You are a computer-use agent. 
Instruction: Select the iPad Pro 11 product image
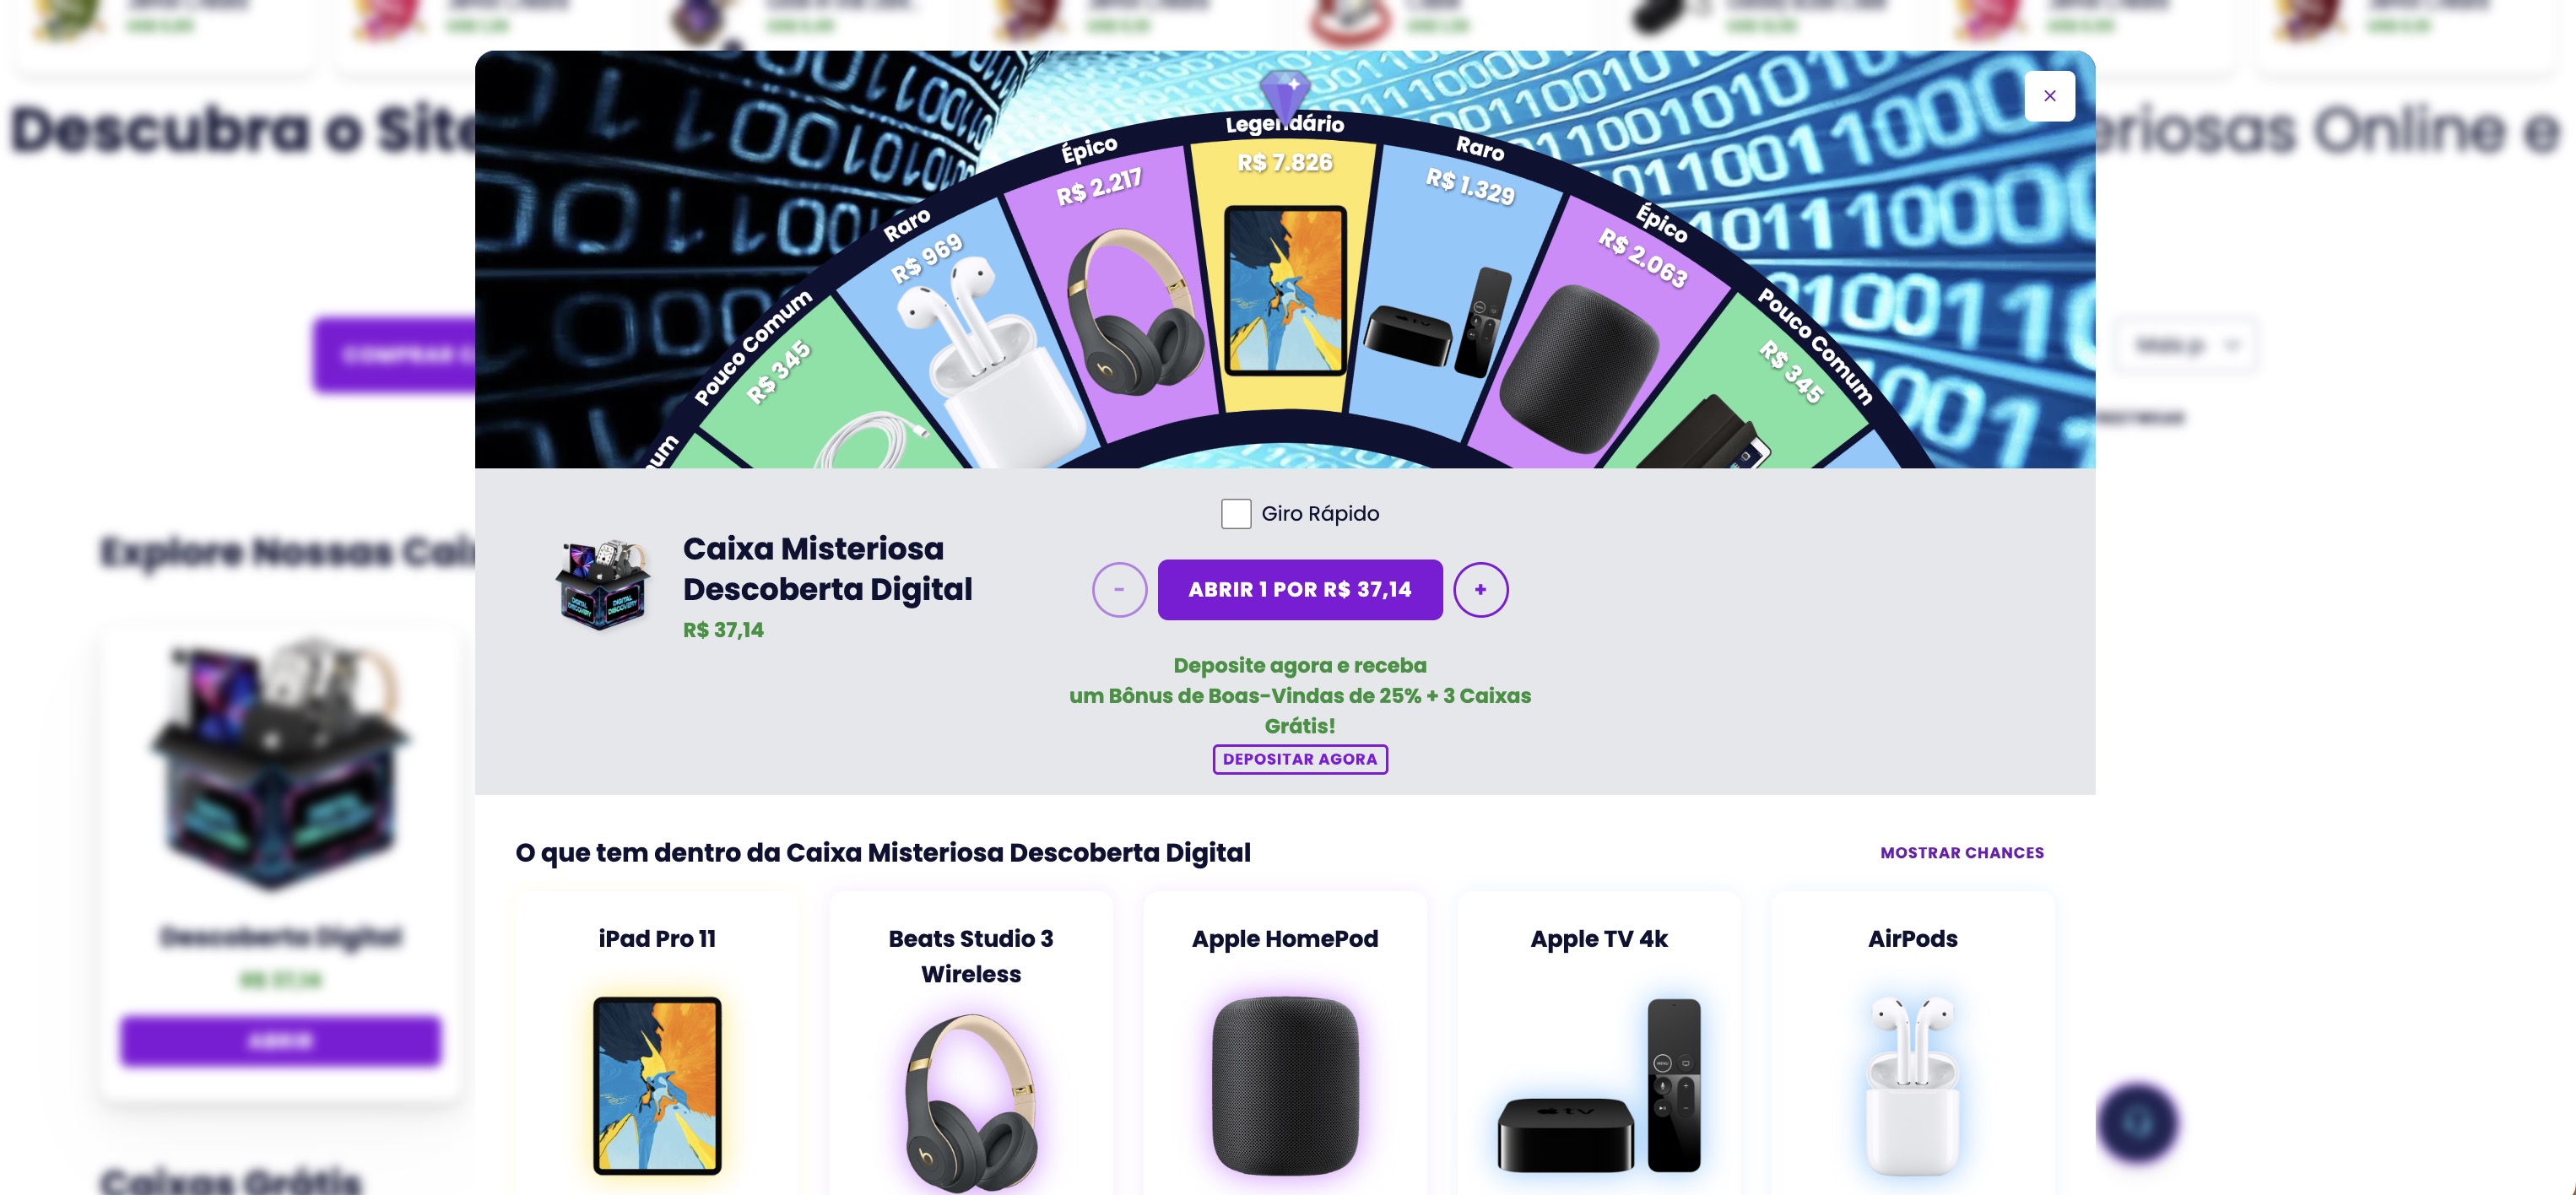coord(657,1085)
